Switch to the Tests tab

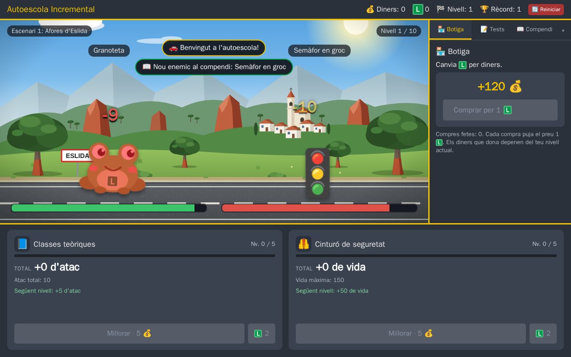492,29
